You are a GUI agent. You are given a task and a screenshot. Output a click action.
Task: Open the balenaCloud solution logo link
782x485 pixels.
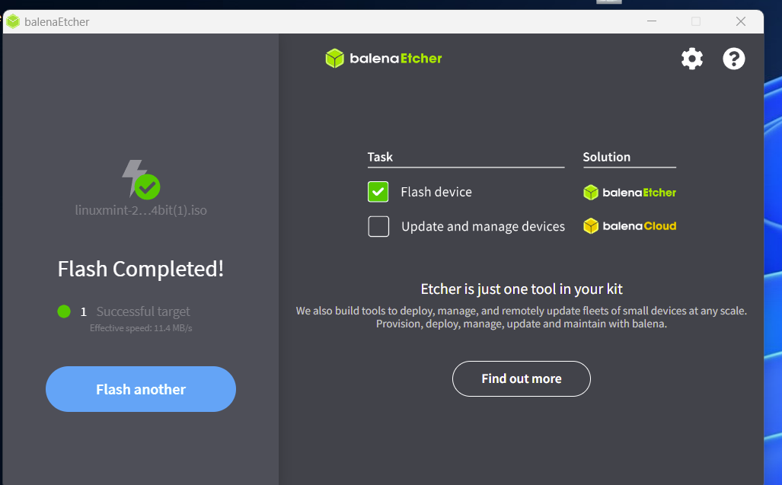[630, 226]
